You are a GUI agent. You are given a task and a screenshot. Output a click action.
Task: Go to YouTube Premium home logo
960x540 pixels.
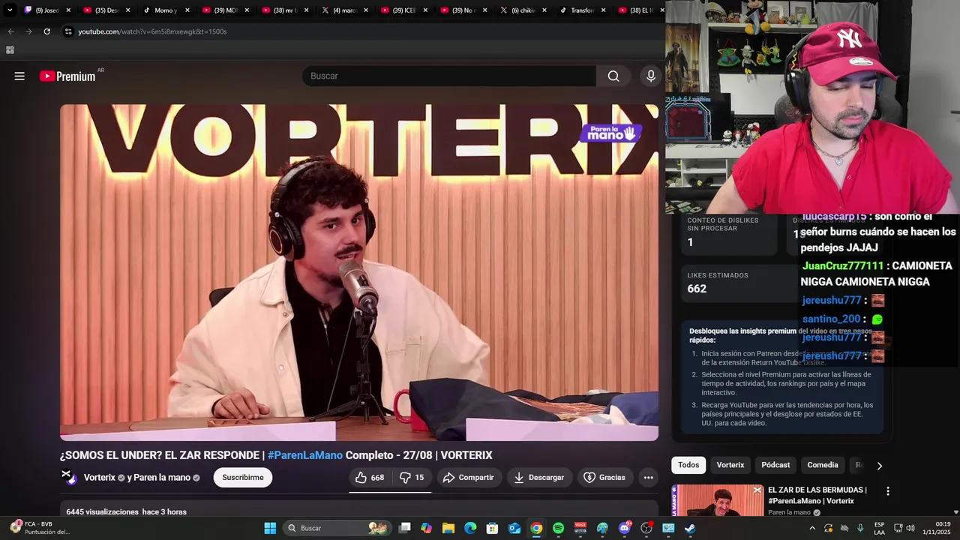[x=68, y=76]
